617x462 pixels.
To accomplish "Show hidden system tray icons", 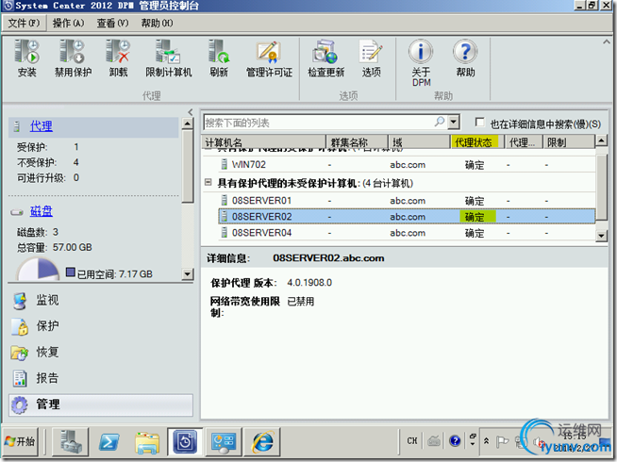I will point(487,440).
